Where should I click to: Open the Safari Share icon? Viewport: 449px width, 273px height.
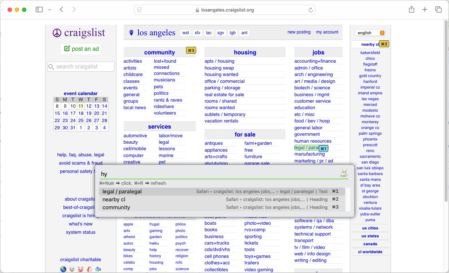pyautogui.click(x=411, y=10)
